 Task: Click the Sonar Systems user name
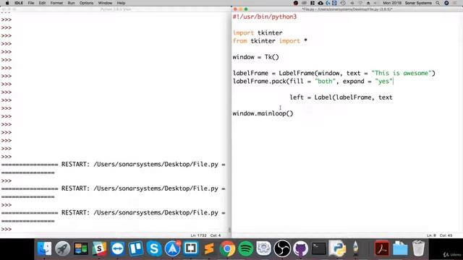(x=418, y=3)
